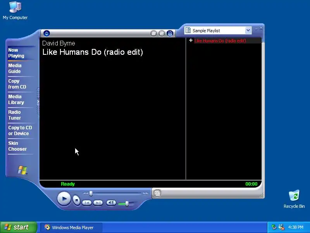Toggle the menu bar show/hide button
Image resolution: width=310 pixels, height=233 pixels.
(x=46, y=33)
